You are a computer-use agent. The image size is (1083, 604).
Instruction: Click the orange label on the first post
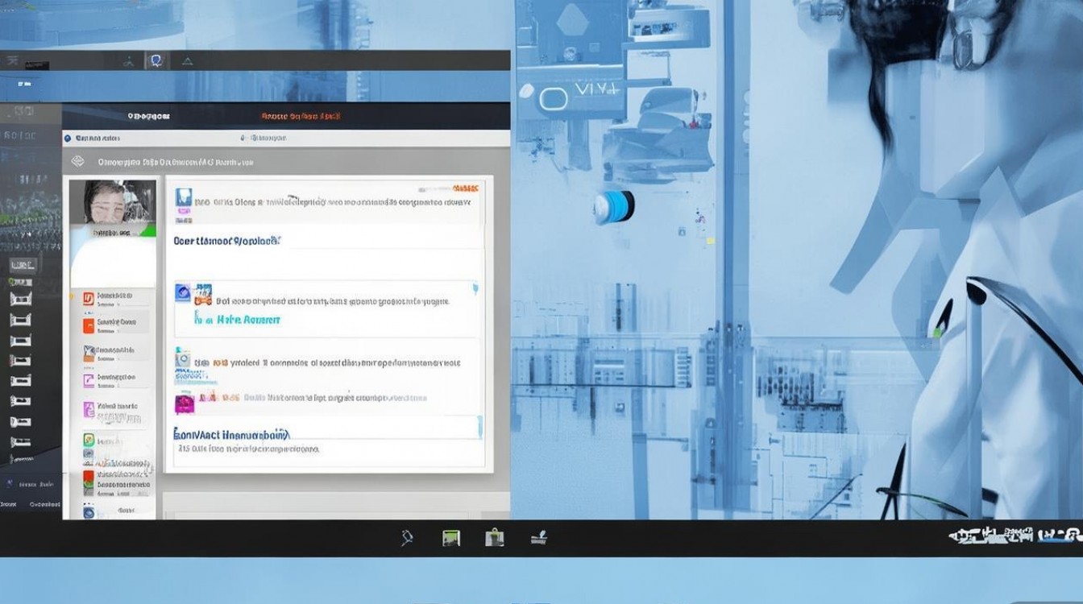point(467,188)
